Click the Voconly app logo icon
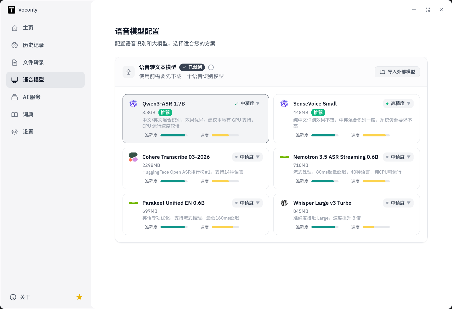Viewport: 452px width, 309px height. pyautogui.click(x=12, y=10)
